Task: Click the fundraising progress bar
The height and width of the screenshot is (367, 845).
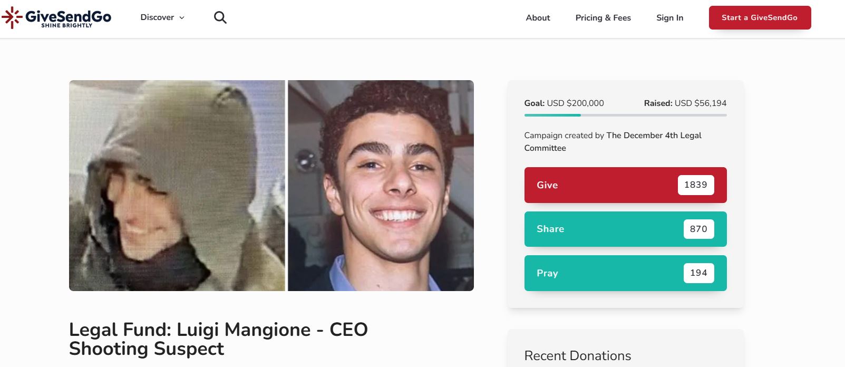Action: click(625, 115)
